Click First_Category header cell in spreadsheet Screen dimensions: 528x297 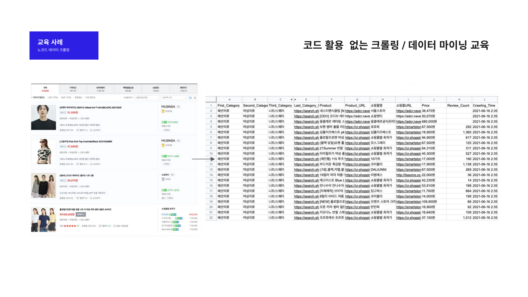pos(229,106)
